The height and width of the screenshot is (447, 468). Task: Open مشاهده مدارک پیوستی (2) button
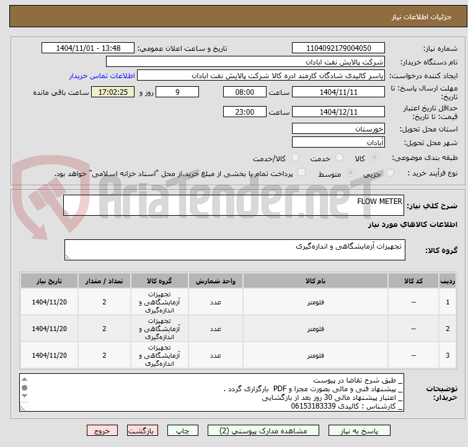pyautogui.click(x=263, y=431)
